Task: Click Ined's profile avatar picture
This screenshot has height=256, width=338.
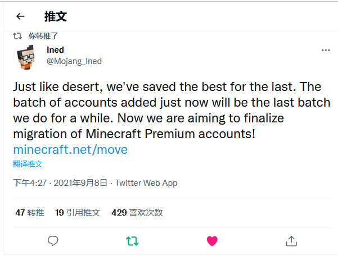Action: click(x=26, y=57)
